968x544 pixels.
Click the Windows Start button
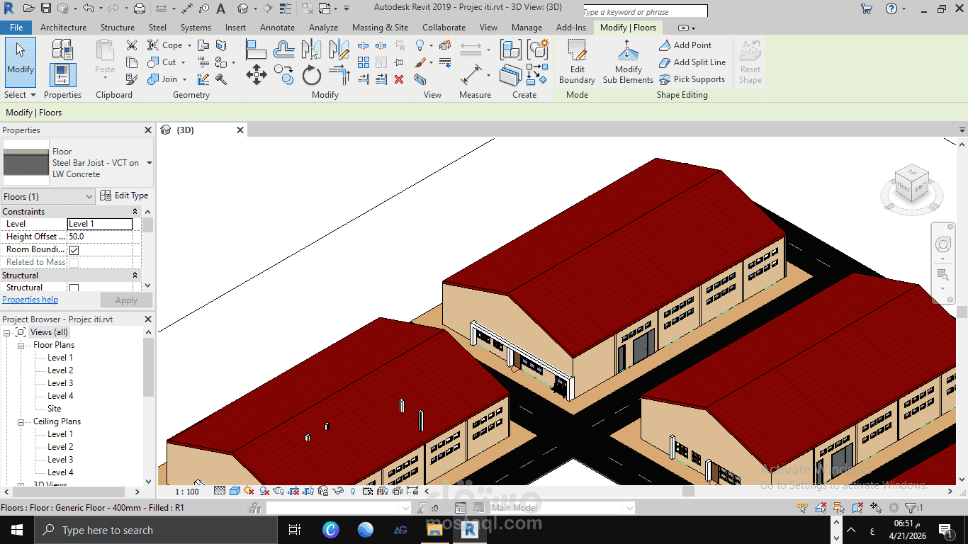[16, 530]
